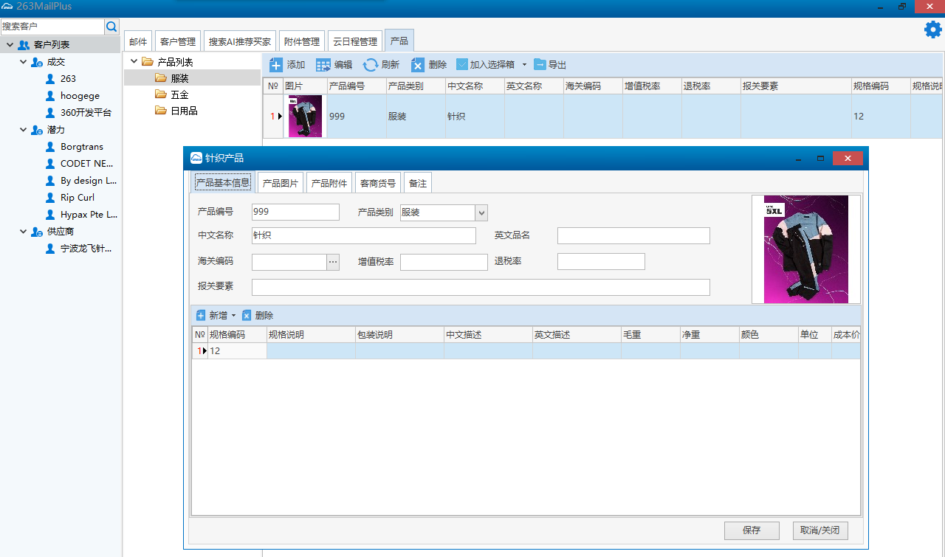Screen dimensions: 945x557
Task: Click the 英文品名 input field
Action: (633, 236)
